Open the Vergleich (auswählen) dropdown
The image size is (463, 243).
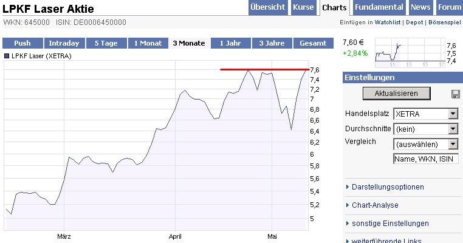tap(425, 144)
